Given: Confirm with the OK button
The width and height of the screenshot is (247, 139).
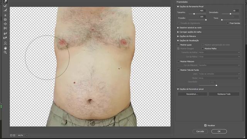Looking at the screenshot, I should pyautogui.click(x=219, y=131).
